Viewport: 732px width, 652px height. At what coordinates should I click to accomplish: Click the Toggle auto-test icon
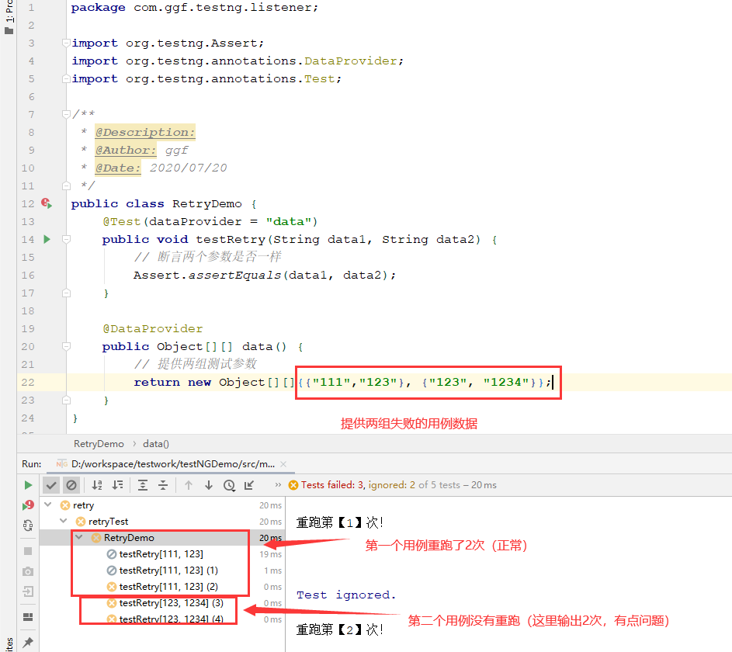coord(28,525)
